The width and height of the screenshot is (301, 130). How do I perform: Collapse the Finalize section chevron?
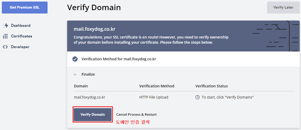75,74
